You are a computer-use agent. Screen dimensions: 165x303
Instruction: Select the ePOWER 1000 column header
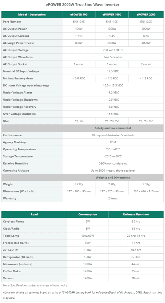(x=112, y=14)
